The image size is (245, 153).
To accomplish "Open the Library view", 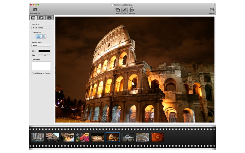I will click(118, 10).
